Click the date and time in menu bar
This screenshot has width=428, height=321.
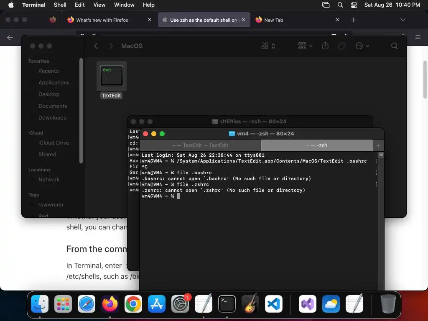click(x=392, y=5)
